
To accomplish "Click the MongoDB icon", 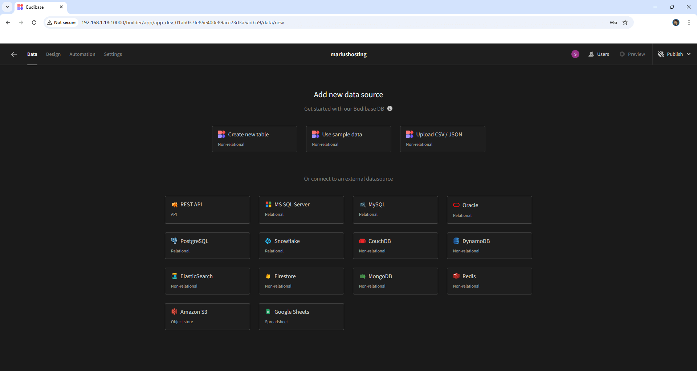I will pos(362,276).
